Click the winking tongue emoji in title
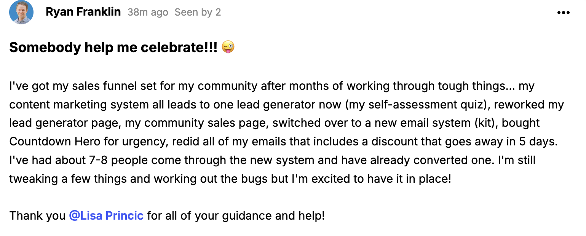Viewport: 586px width, 236px height. [x=228, y=48]
